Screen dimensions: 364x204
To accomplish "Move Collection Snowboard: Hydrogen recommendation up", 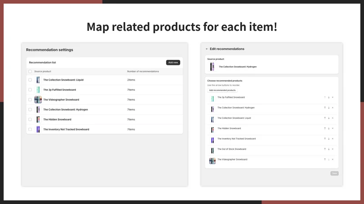I will 325,108.
